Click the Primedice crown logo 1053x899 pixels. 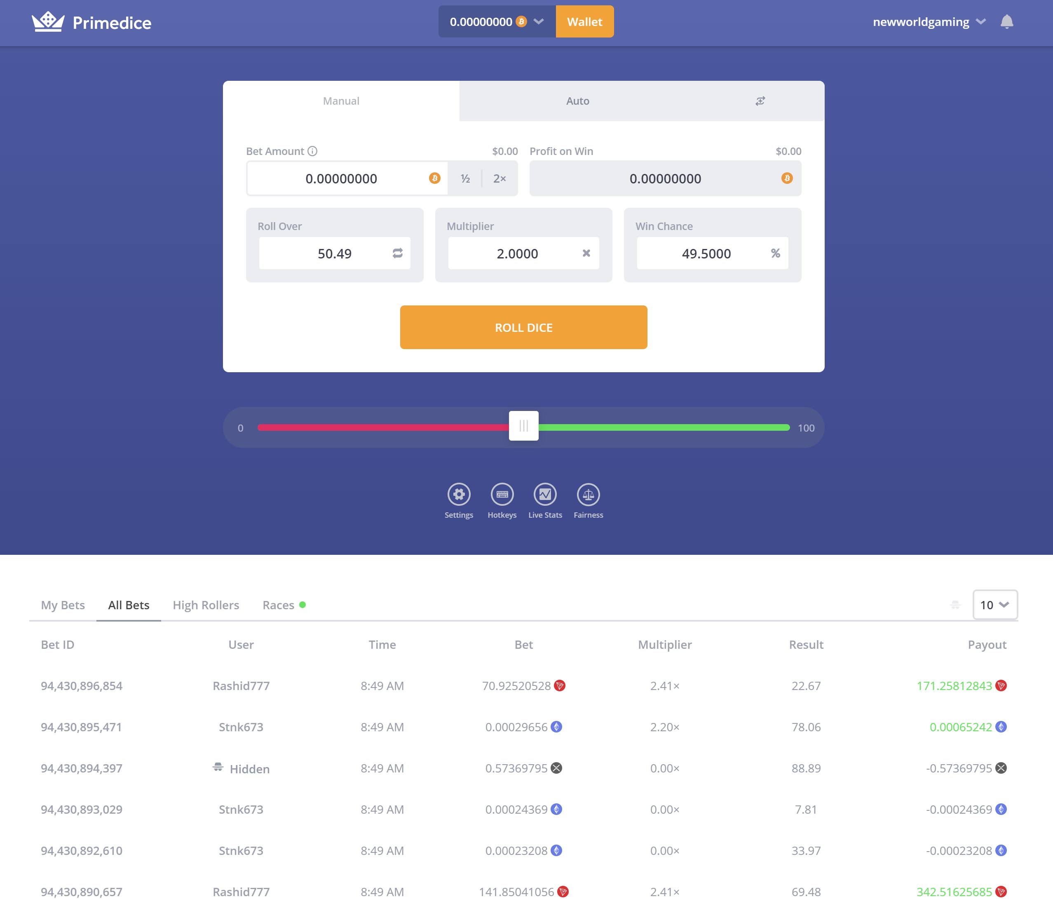[x=48, y=22]
